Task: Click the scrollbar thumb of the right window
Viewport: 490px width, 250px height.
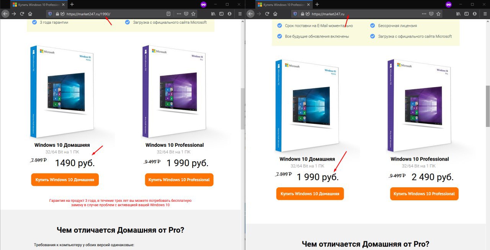Action: point(487,106)
